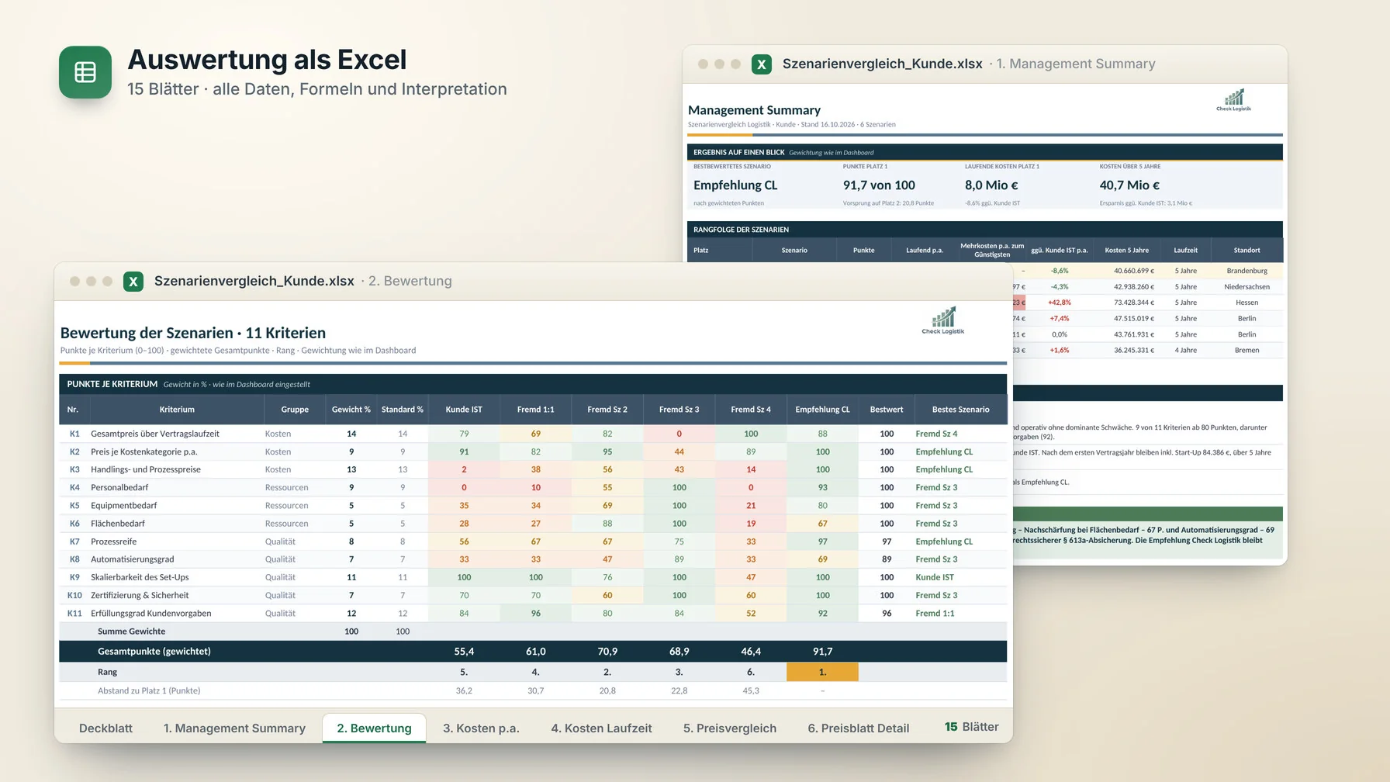Click the Check Logistik logo in the Bewertung sheet
1390x782 pixels.
pyautogui.click(x=942, y=320)
